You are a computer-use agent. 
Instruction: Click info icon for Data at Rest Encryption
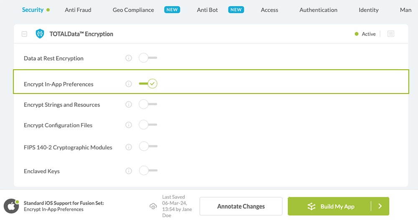129,58
